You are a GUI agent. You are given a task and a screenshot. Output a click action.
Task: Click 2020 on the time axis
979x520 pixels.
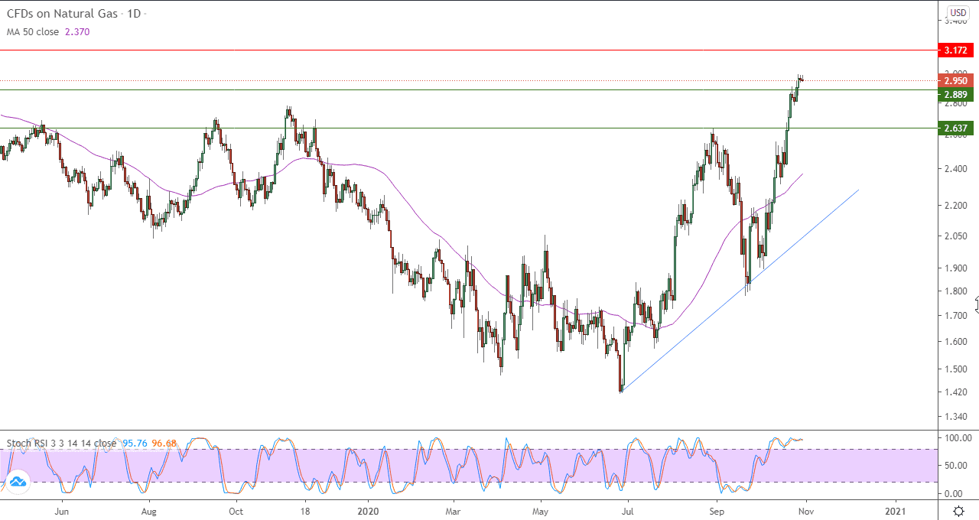point(369,510)
